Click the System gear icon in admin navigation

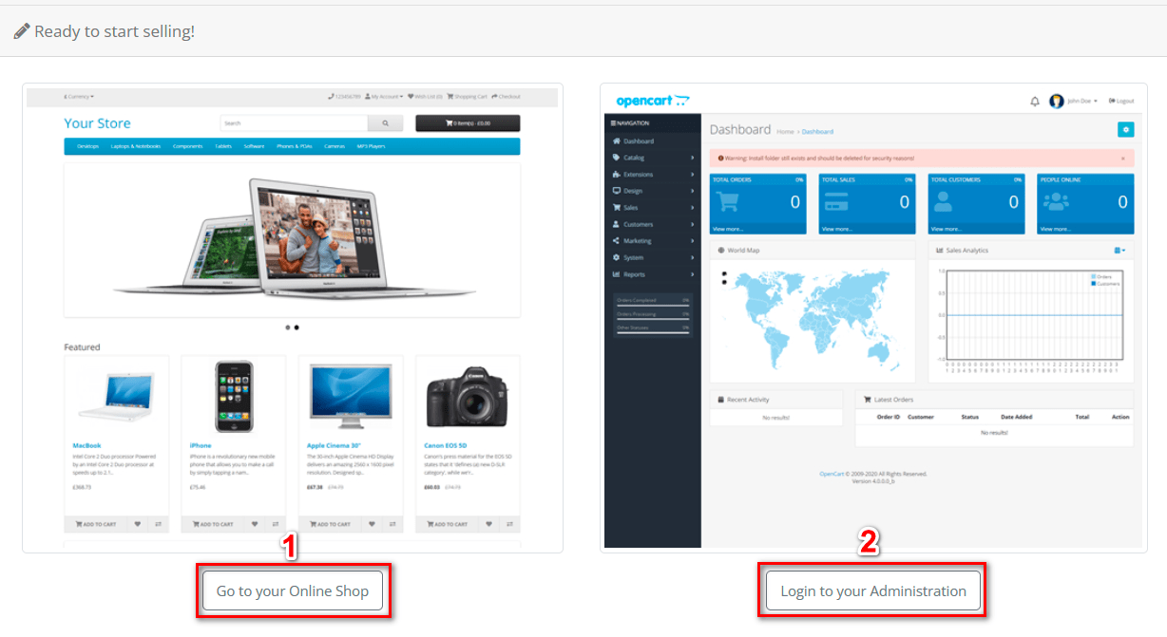click(x=616, y=258)
